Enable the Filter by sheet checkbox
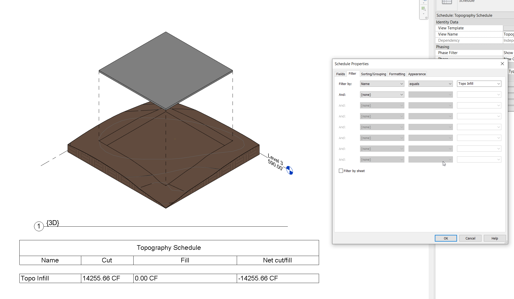The width and height of the screenshot is (514, 299). click(341, 171)
